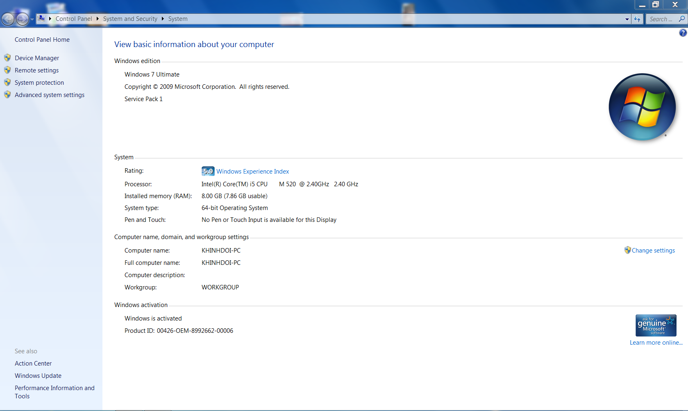This screenshot has height=411, width=688.
Task: Open Advanced system settings
Action: click(50, 95)
